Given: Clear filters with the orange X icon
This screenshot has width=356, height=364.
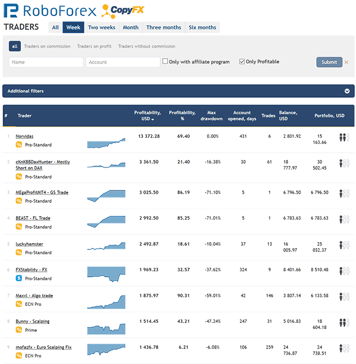Looking at the screenshot, I should (347, 62).
